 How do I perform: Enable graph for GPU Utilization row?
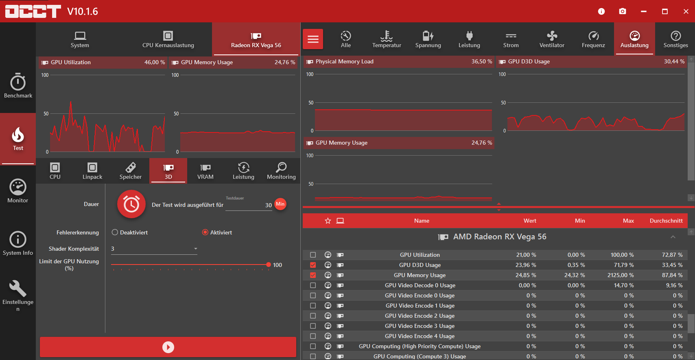click(x=313, y=255)
